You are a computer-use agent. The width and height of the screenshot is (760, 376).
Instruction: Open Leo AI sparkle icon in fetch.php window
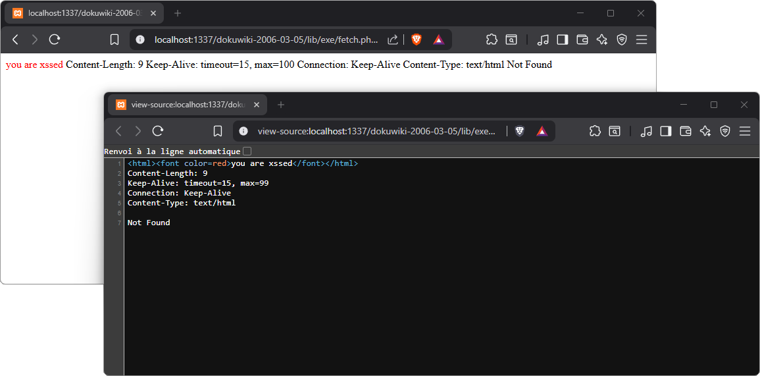tap(601, 40)
